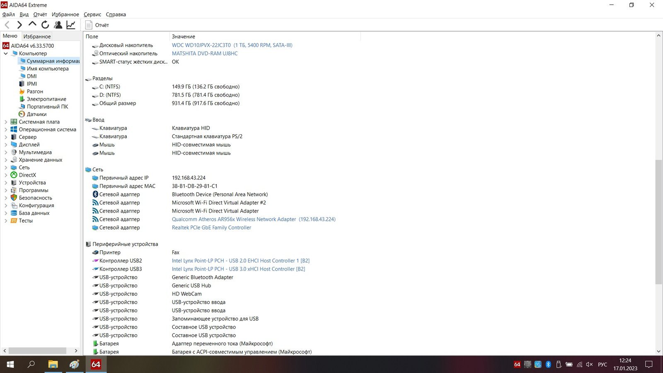Screen dimensions: 663x373
Task: Click the report scroll down arrow
Action: pos(658,351)
